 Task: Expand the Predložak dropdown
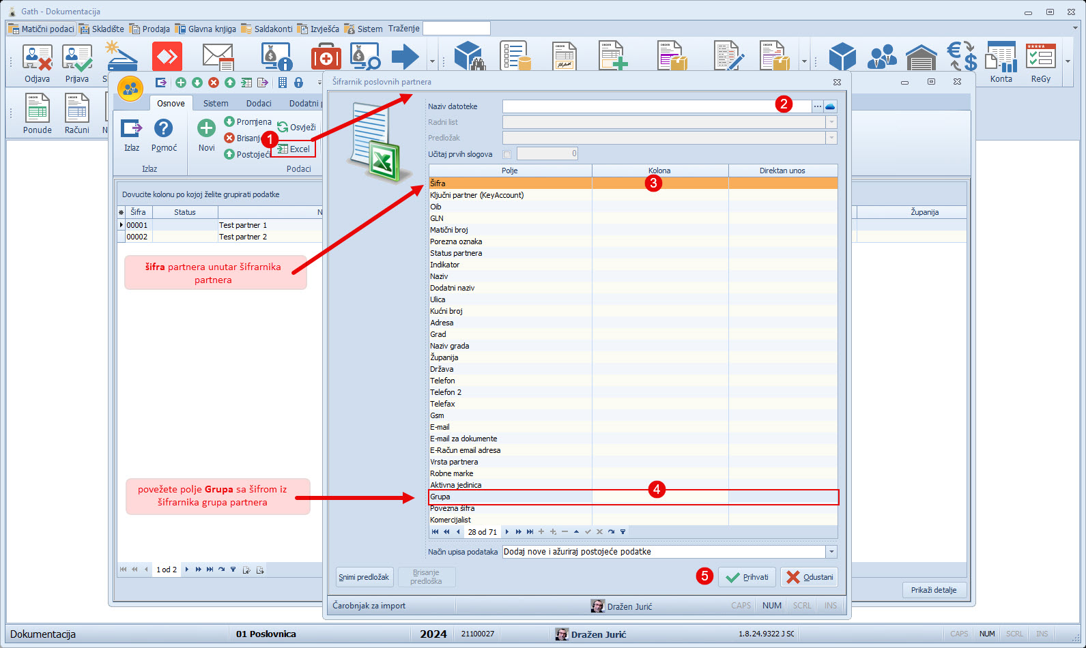click(831, 138)
